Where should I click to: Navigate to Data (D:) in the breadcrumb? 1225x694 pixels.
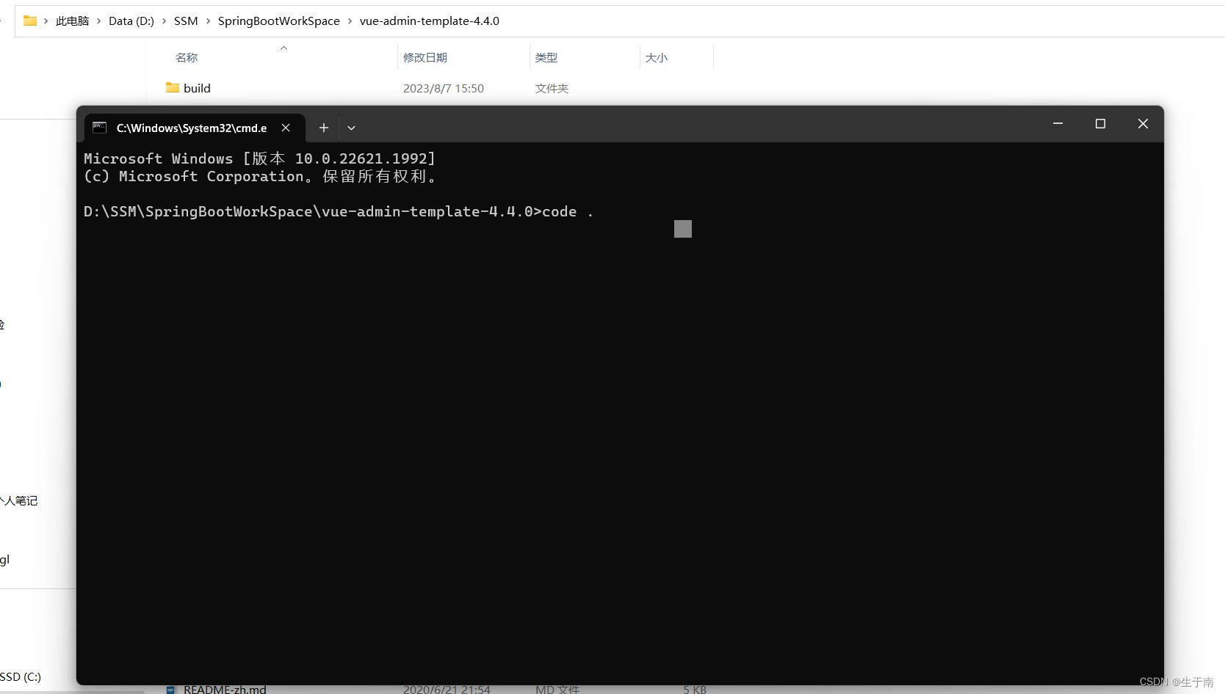pyautogui.click(x=131, y=21)
